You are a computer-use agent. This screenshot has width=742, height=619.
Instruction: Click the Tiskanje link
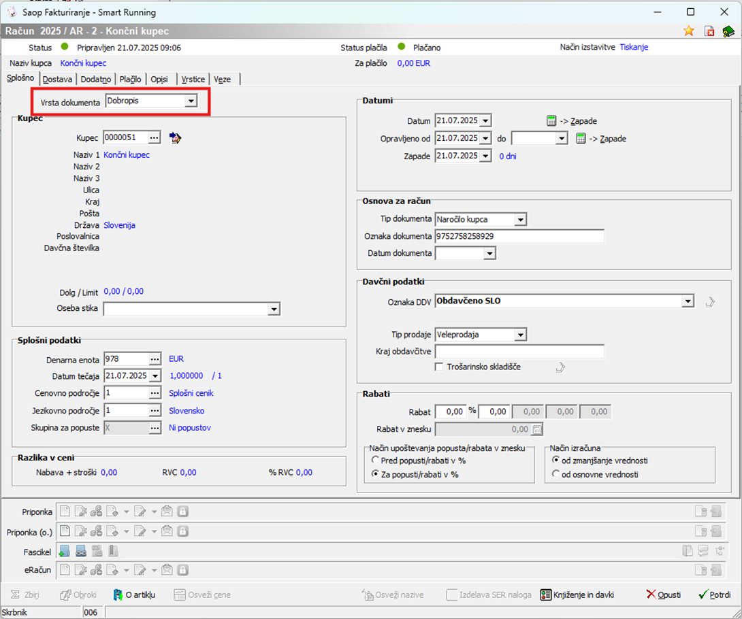(x=634, y=48)
